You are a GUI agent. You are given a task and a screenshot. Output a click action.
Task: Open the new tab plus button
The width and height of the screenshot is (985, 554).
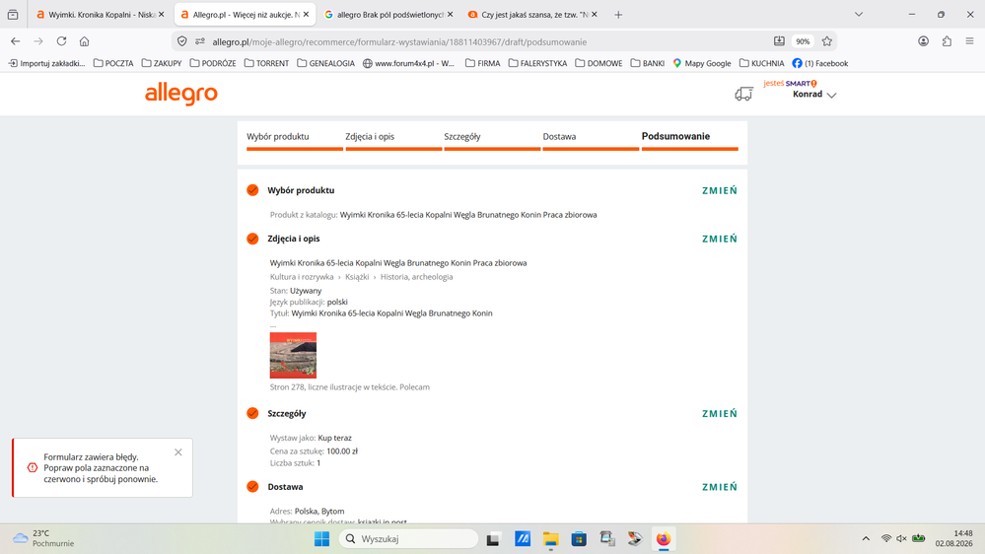[x=618, y=15]
